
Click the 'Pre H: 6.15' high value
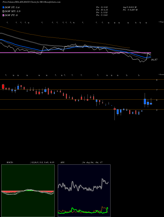coord(102,10)
